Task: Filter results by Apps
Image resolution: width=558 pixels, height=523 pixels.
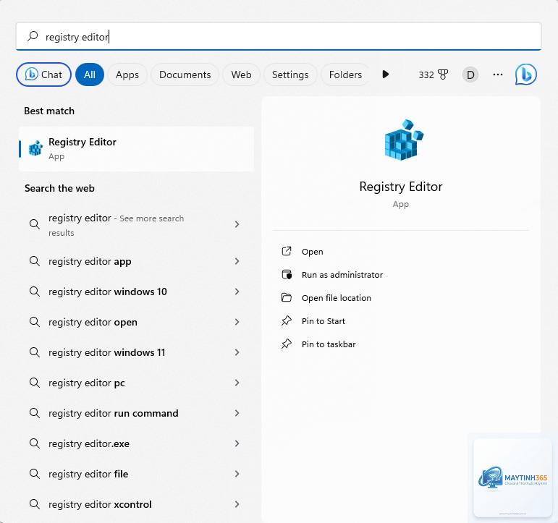Action: coord(127,75)
